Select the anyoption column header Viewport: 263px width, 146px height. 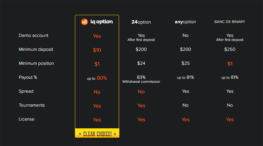tap(185, 22)
